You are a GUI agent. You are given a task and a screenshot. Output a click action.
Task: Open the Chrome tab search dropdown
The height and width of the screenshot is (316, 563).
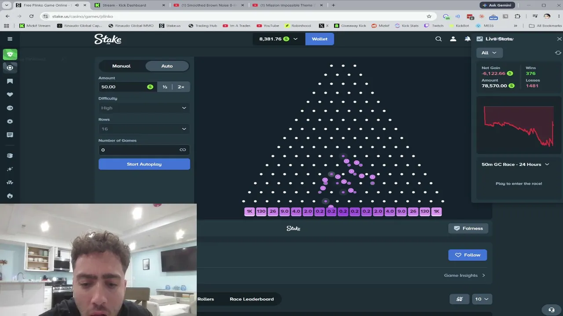point(6,5)
